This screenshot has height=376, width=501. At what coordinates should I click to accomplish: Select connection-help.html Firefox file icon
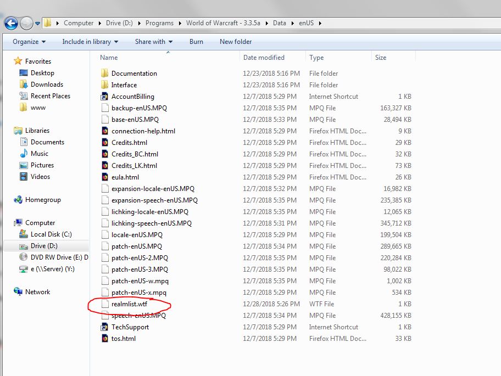(x=104, y=131)
